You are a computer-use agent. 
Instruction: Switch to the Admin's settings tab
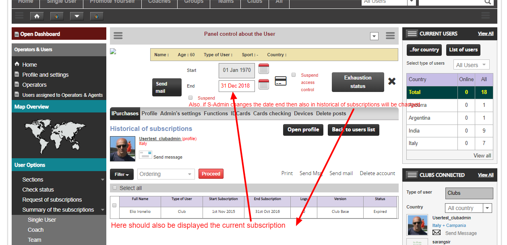180,114
